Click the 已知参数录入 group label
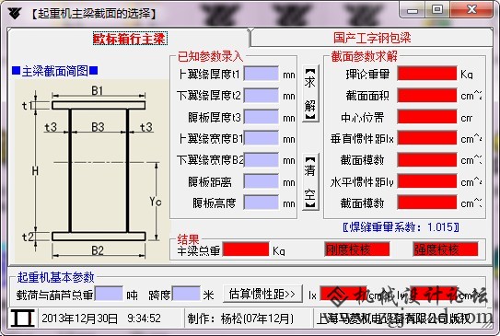This screenshot has height=336, width=500. click(210, 56)
